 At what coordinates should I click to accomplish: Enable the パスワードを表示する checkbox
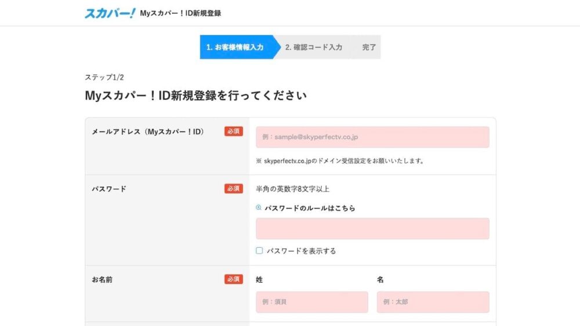tap(259, 251)
